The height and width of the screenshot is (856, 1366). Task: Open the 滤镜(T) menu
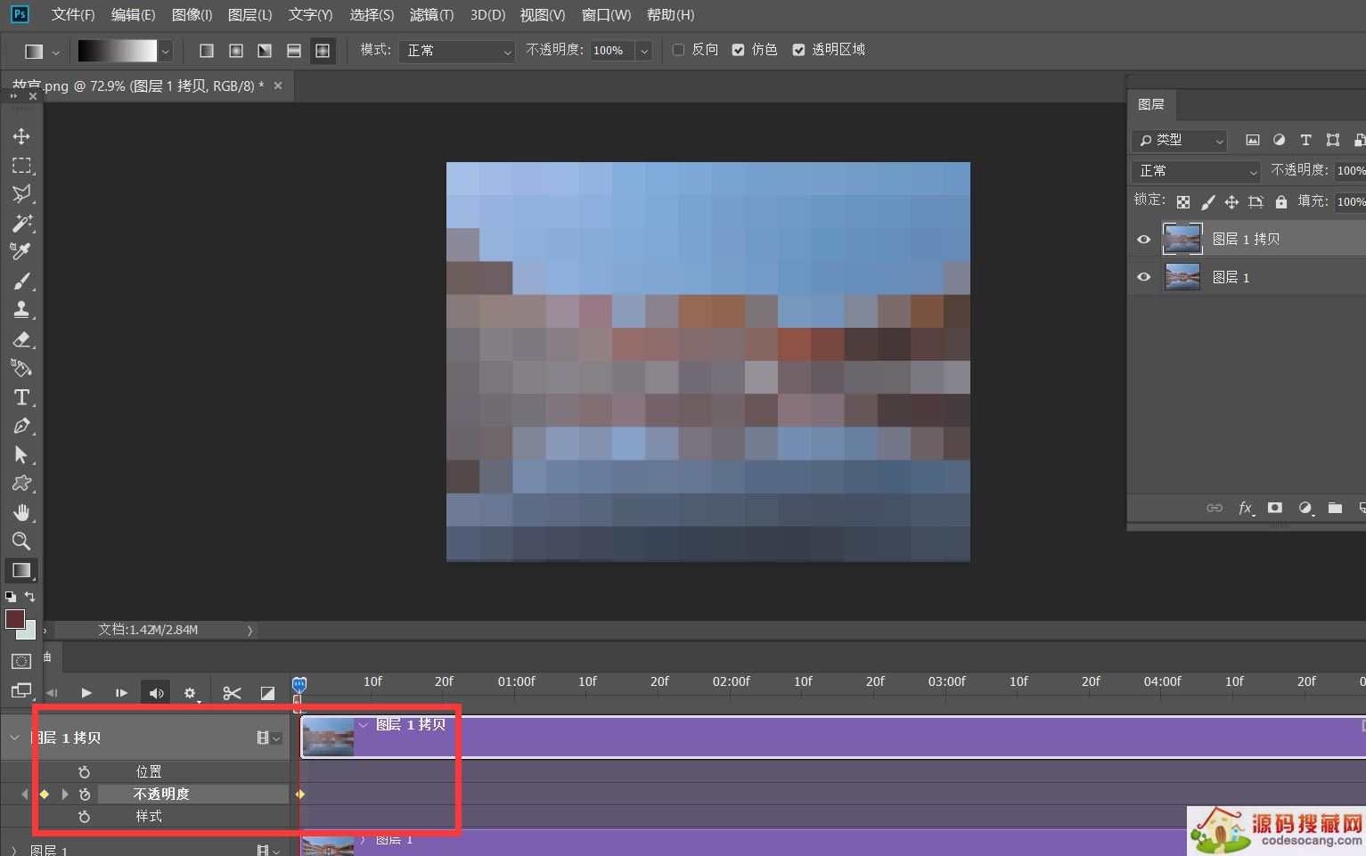coord(431,15)
